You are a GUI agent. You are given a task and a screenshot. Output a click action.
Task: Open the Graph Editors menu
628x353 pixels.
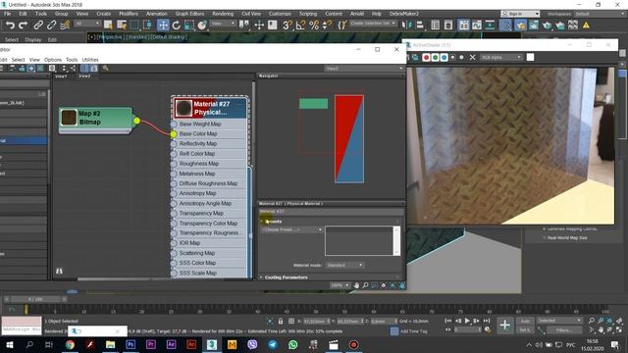tap(189, 14)
